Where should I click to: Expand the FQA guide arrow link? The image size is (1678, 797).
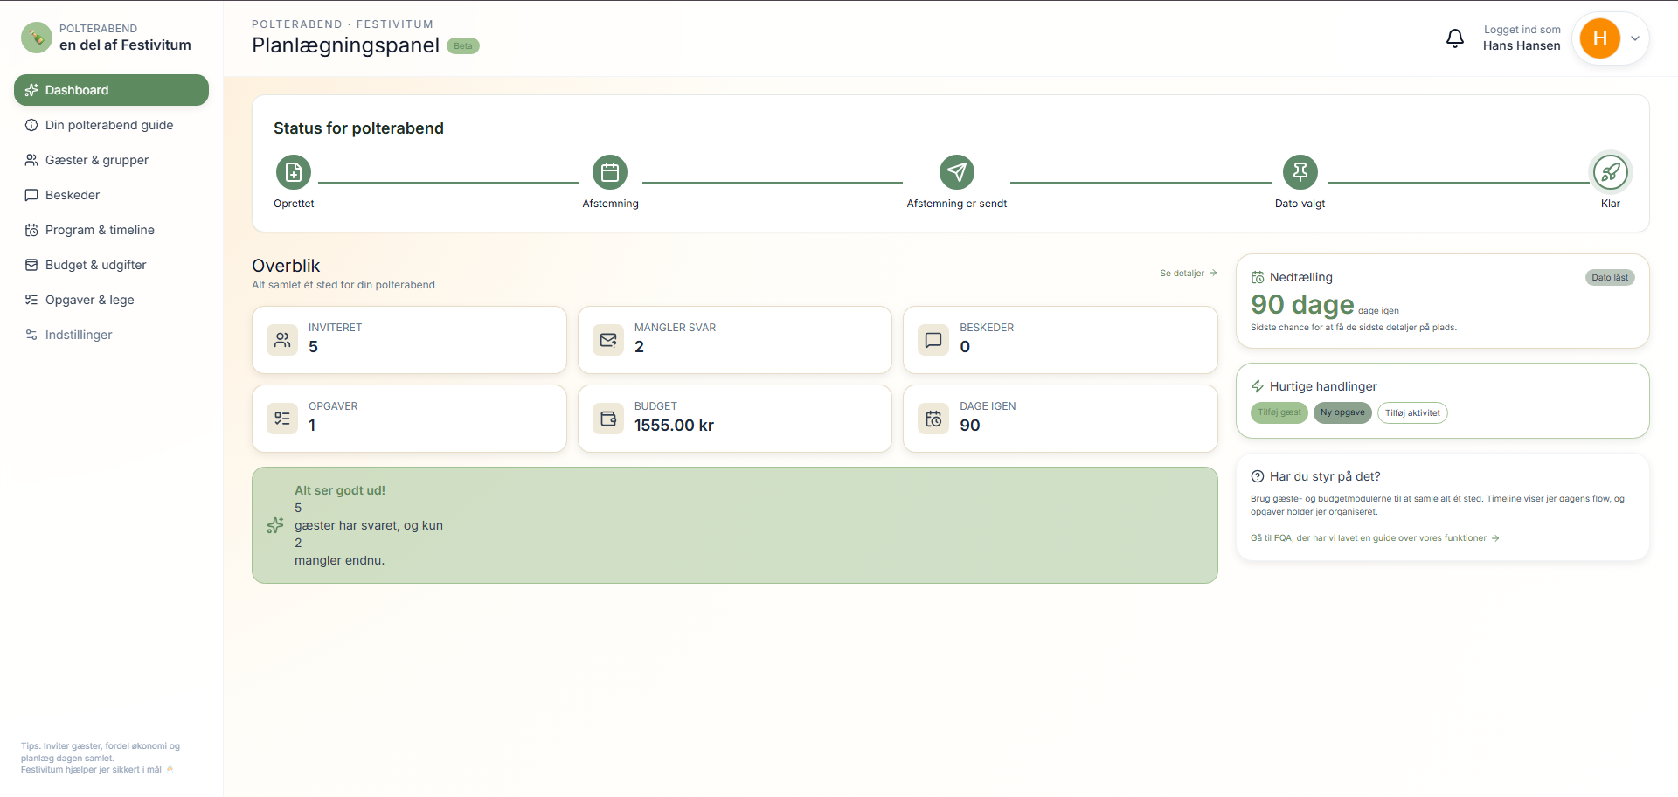click(1494, 538)
